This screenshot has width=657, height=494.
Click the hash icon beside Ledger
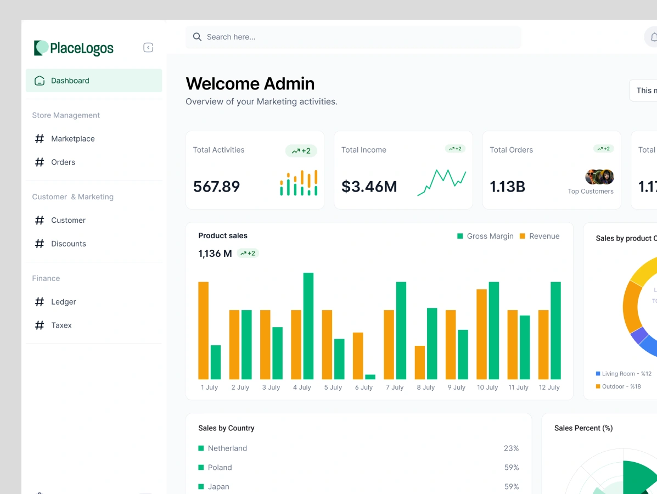tap(40, 302)
